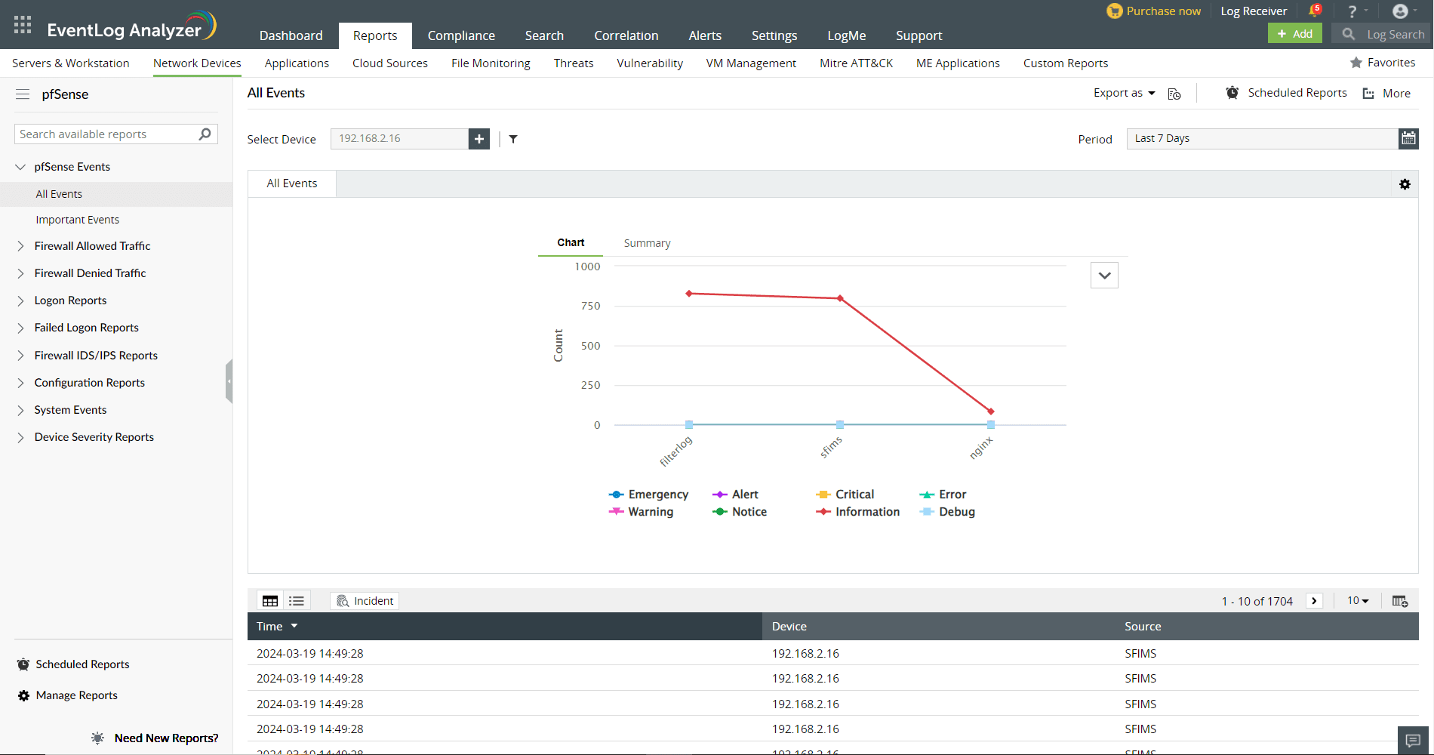Open the chart settings gear icon
The image size is (1434, 755).
(1405, 183)
